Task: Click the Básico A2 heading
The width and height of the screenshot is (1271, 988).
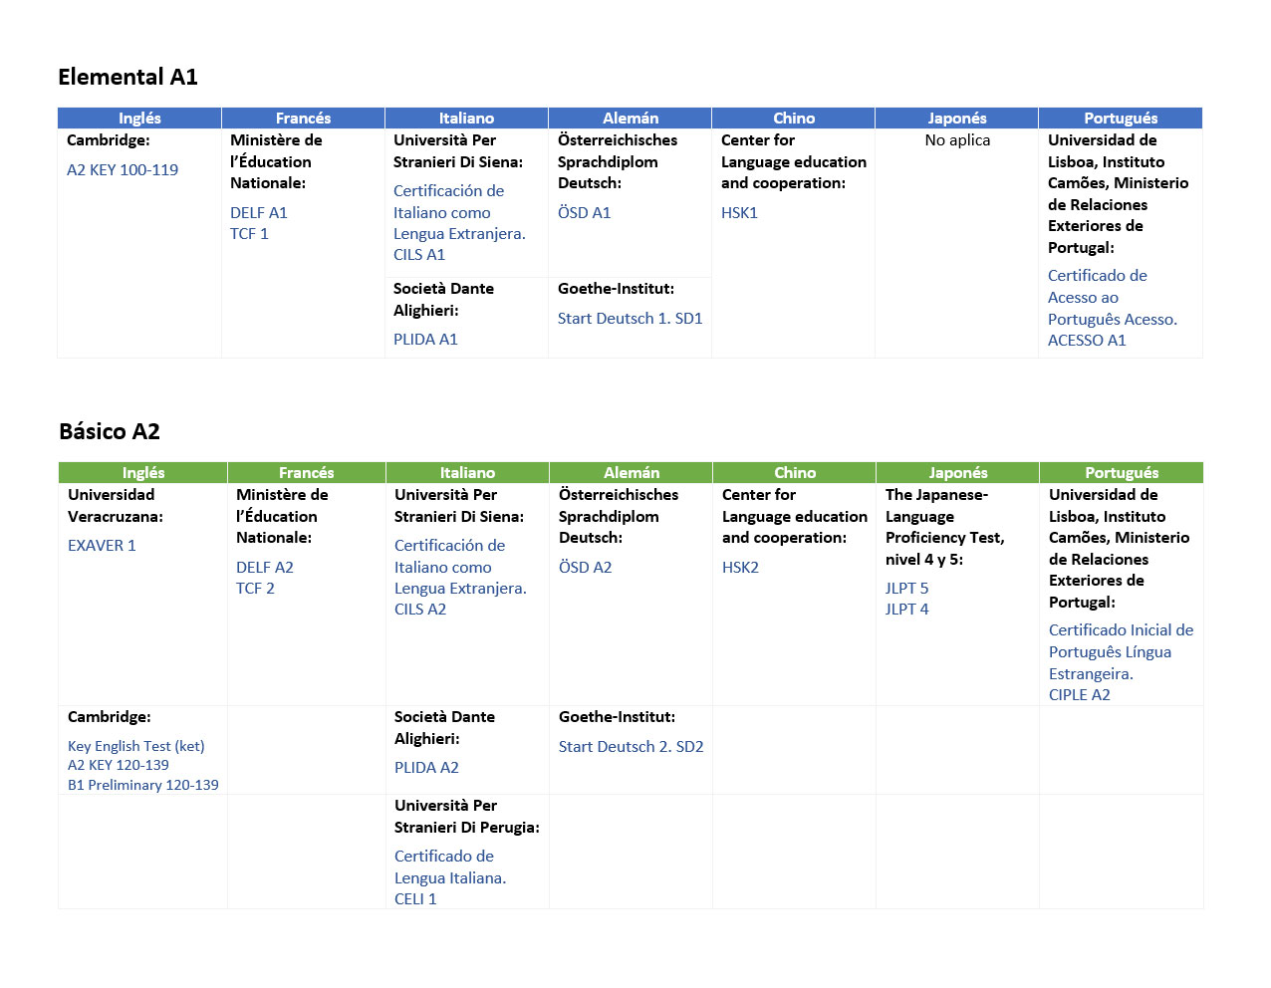Action: click(x=110, y=432)
